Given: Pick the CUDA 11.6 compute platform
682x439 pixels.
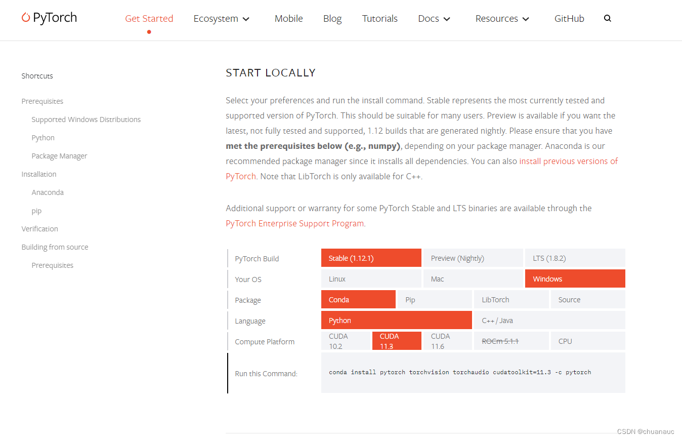Looking at the screenshot, I should [x=447, y=341].
